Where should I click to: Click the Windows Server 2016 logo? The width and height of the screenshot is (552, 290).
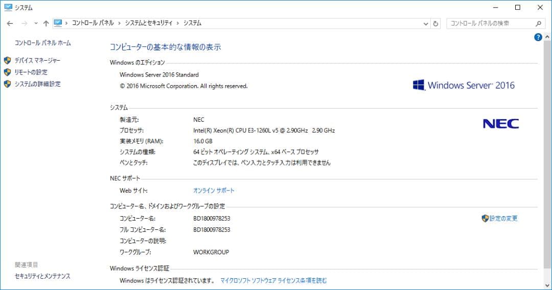pos(463,85)
